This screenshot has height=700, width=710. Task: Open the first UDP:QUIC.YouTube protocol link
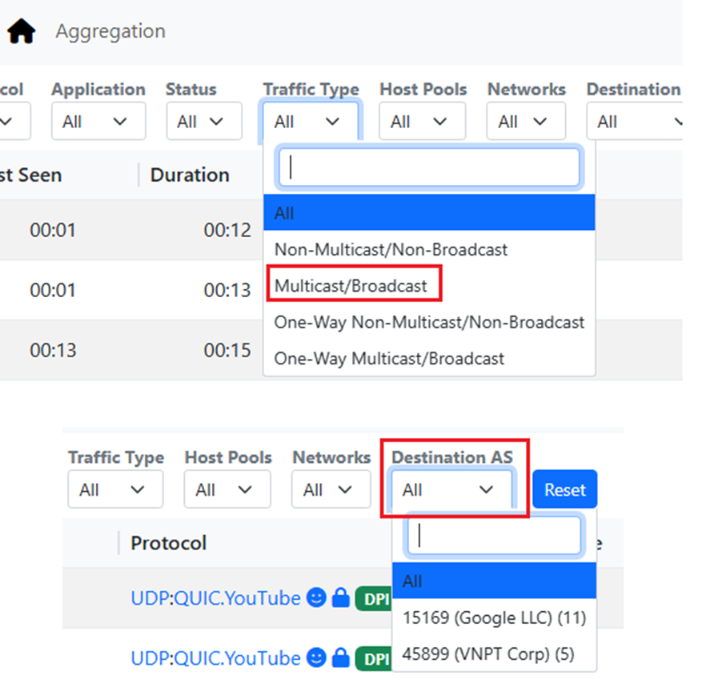pyautogui.click(x=215, y=597)
